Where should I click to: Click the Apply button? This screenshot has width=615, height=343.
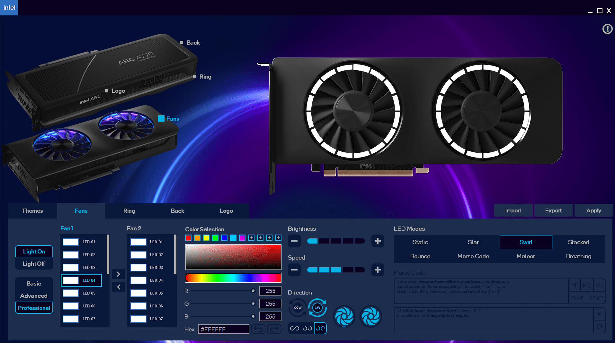pyautogui.click(x=593, y=210)
